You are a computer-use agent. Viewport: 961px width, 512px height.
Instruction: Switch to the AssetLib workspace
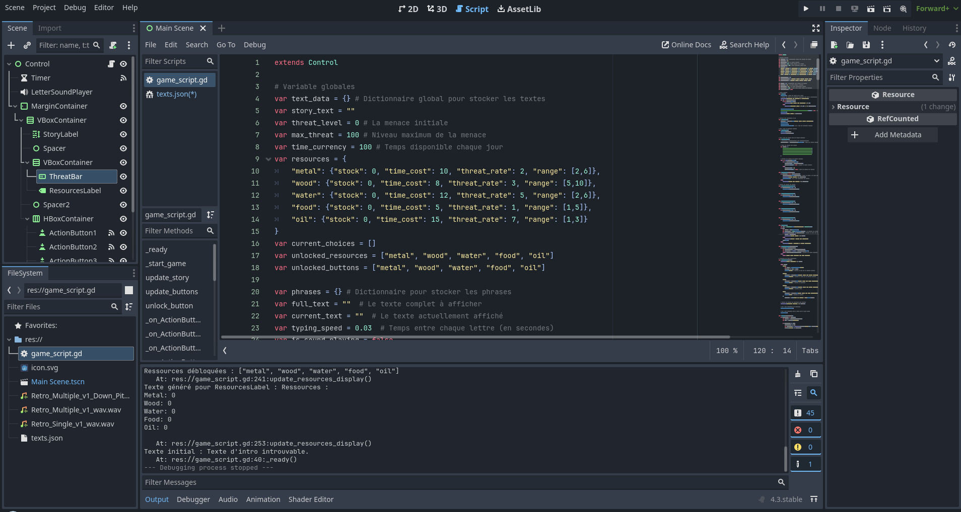(x=519, y=9)
